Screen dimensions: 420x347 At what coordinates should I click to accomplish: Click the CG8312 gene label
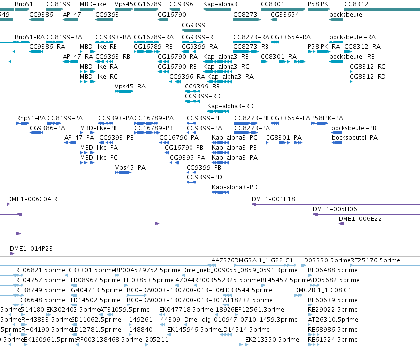click(x=356, y=4)
